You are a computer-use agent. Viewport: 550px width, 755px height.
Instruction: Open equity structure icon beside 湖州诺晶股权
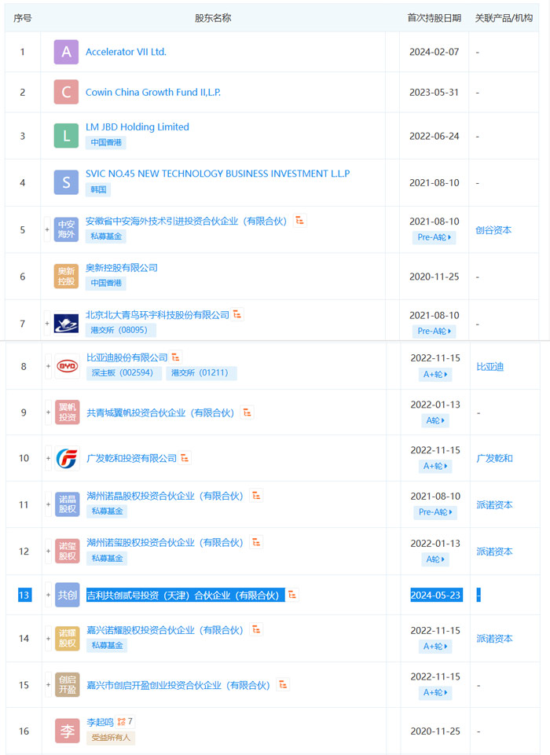pyautogui.click(x=256, y=496)
